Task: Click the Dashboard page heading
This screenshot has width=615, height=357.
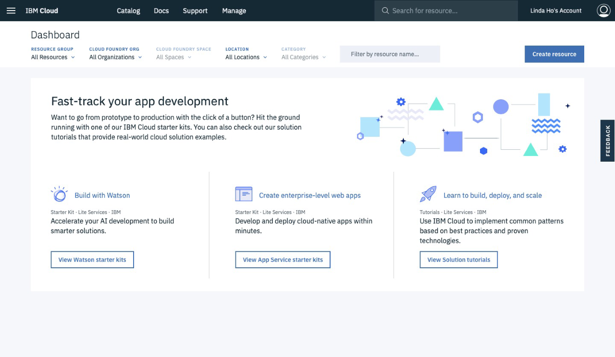Action: [55, 35]
